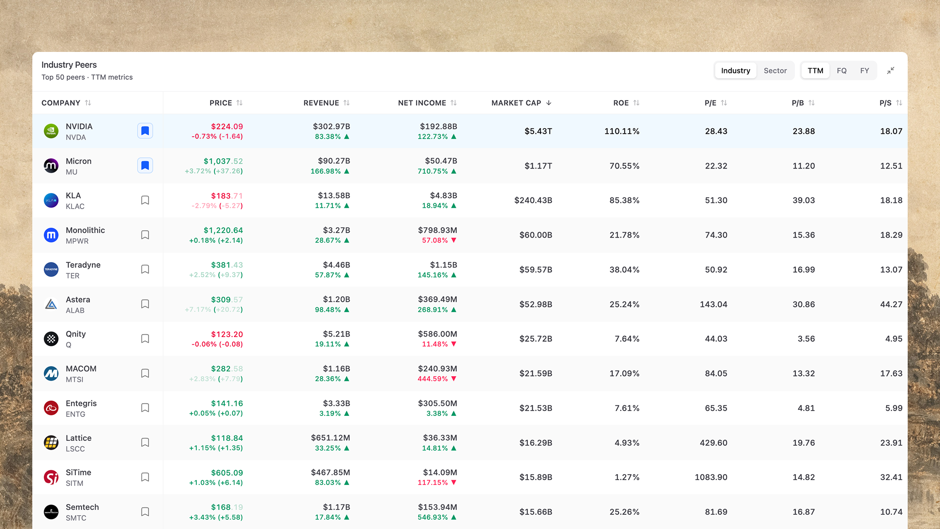Sort table by Net Income column
Viewport: 940px width, 529px height.
click(x=427, y=103)
